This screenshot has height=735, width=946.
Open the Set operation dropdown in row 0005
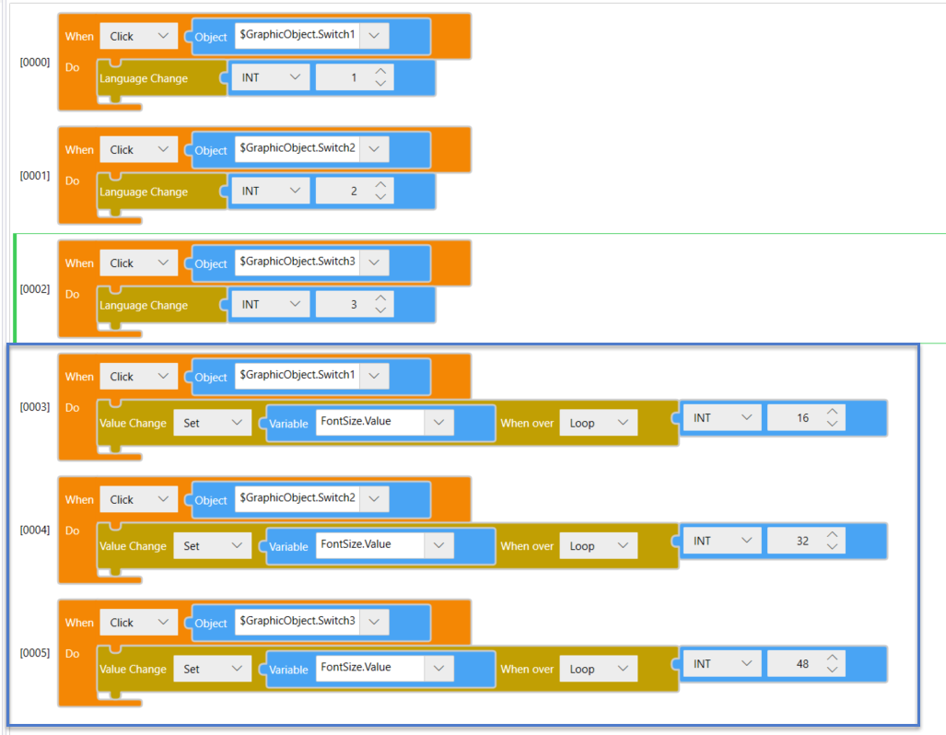[213, 670]
